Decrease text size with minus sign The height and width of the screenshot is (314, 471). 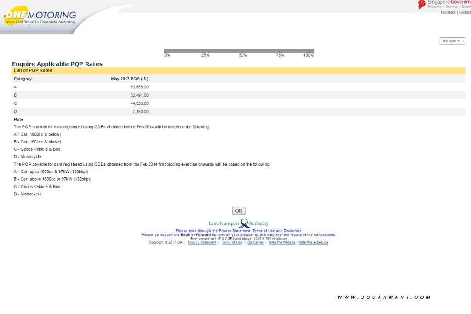(x=463, y=41)
